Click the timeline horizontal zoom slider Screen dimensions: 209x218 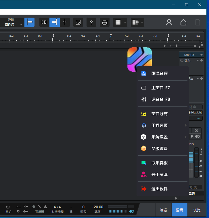pyautogui.click(x=183, y=46)
